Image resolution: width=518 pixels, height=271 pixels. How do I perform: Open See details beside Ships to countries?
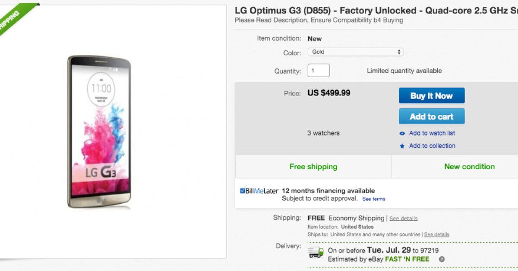coord(436,234)
